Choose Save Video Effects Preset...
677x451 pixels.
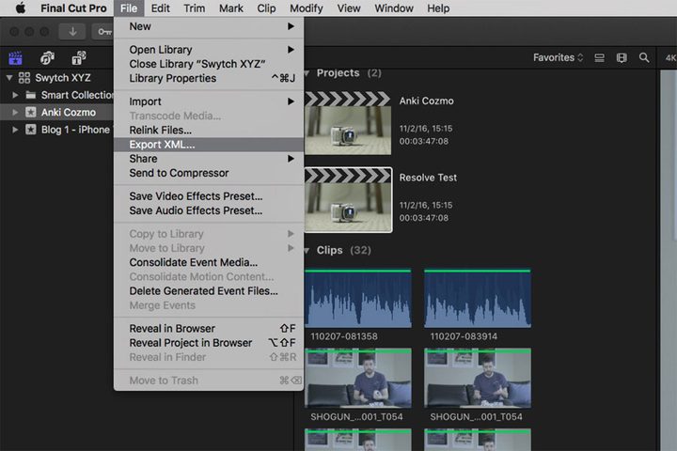[209, 196]
